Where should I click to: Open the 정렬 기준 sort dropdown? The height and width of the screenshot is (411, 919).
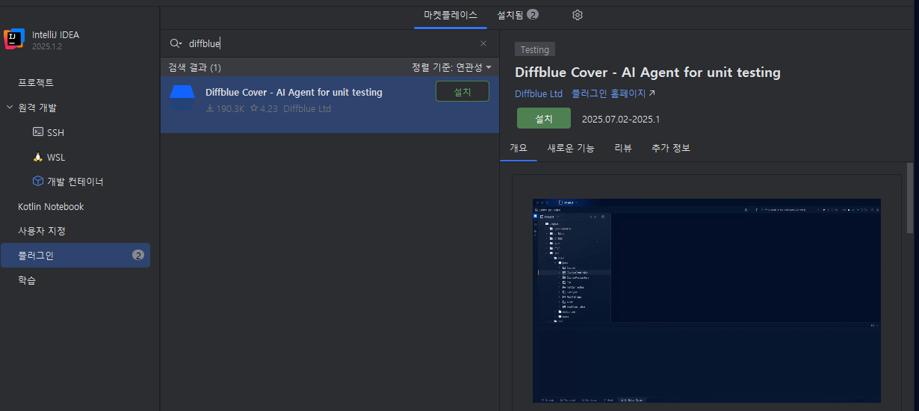451,67
